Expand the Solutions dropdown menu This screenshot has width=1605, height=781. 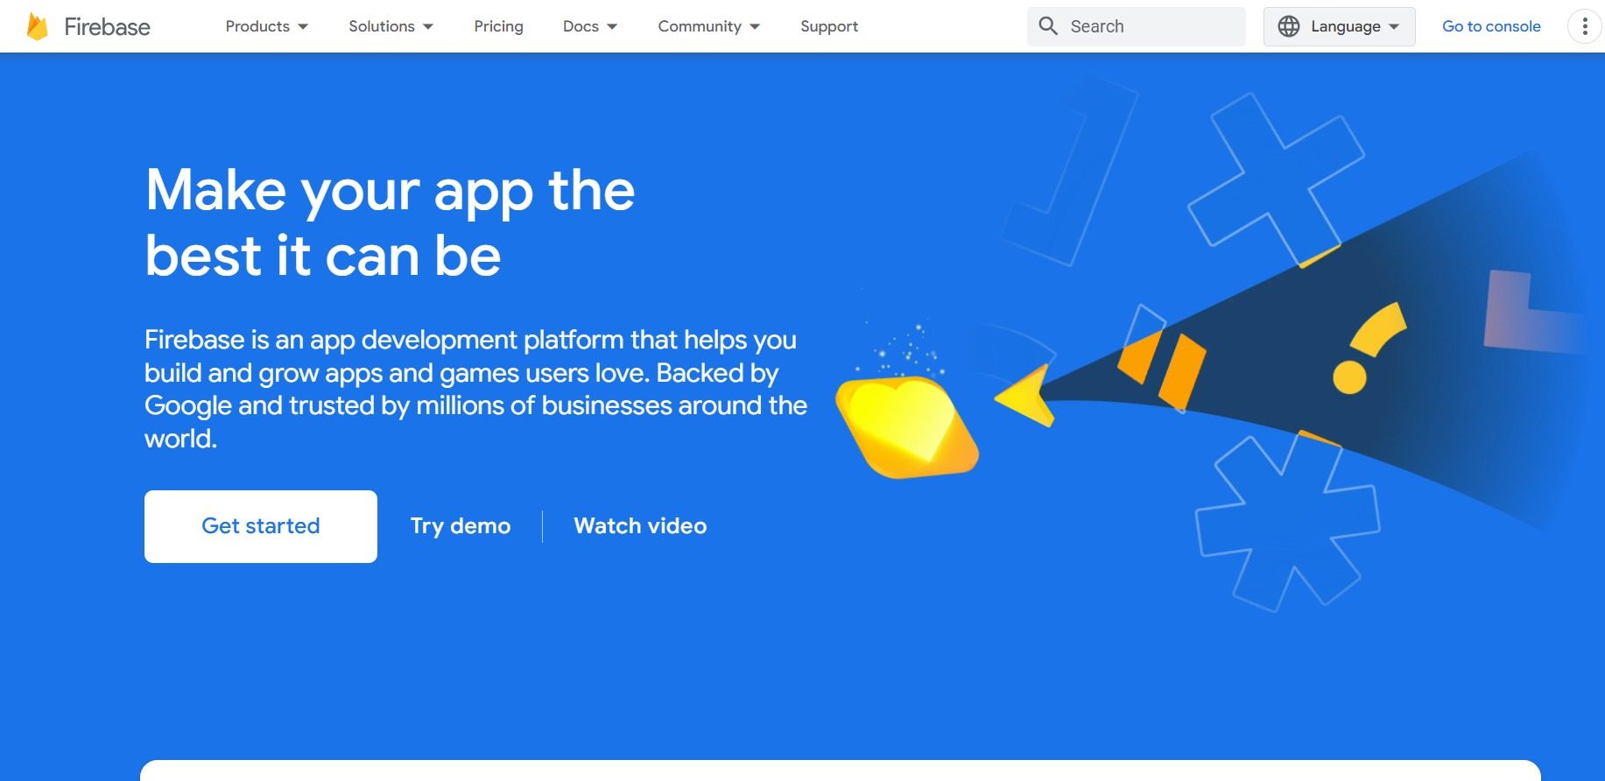(391, 26)
